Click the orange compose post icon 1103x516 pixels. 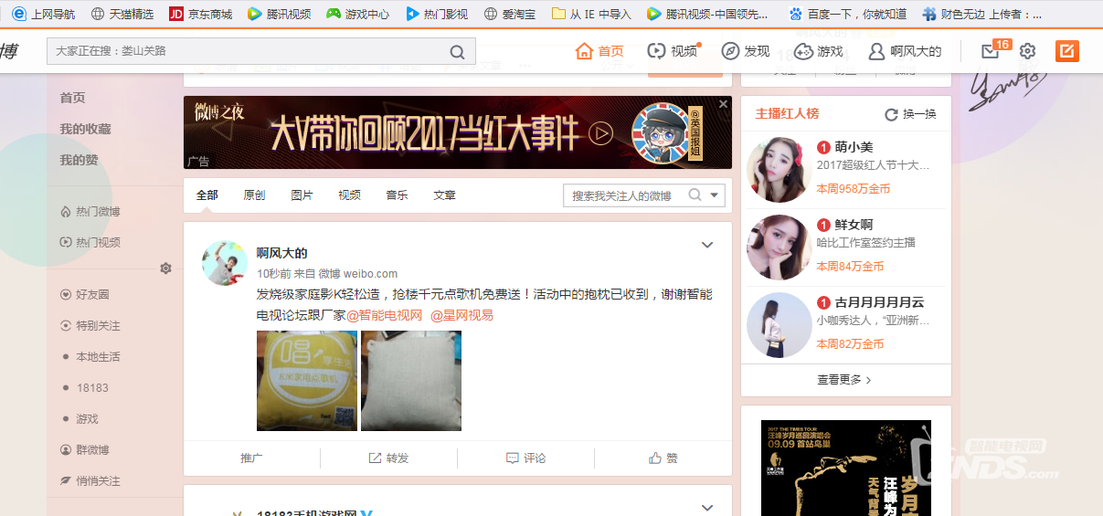coord(1066,51)
